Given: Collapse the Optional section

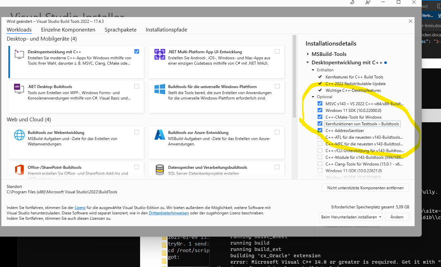Looking at the screenshot, I should pos(314,97).
